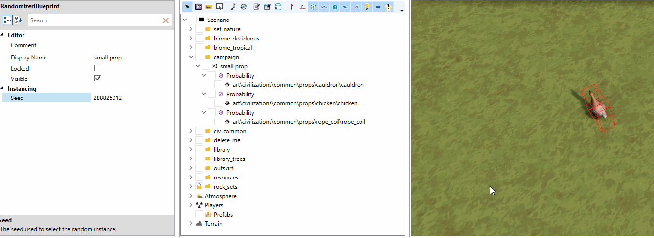The height and width of the screenshot is (238, 654).
Task: Toggle the blue water wave icon
Action: tap(345, 7)
